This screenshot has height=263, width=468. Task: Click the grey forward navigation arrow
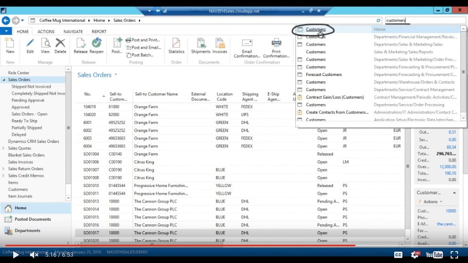point(15,20)
